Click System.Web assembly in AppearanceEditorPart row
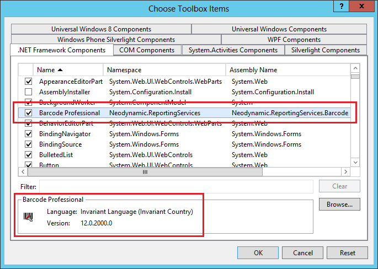The image size is (378, 269). (x=249, y=82)
